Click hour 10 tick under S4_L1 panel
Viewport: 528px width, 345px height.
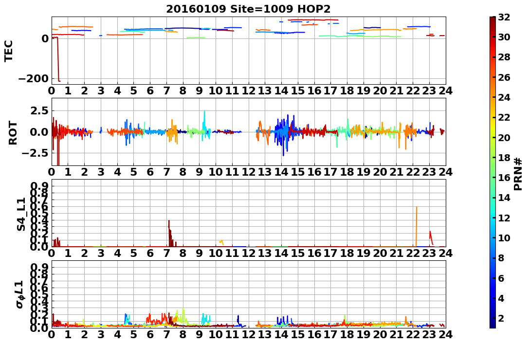tap(216, 253)
